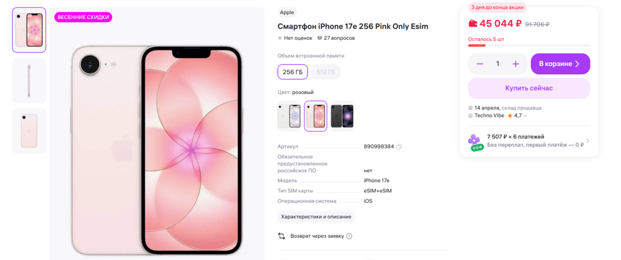Expand Techno Vibe seller rating details

525,115
